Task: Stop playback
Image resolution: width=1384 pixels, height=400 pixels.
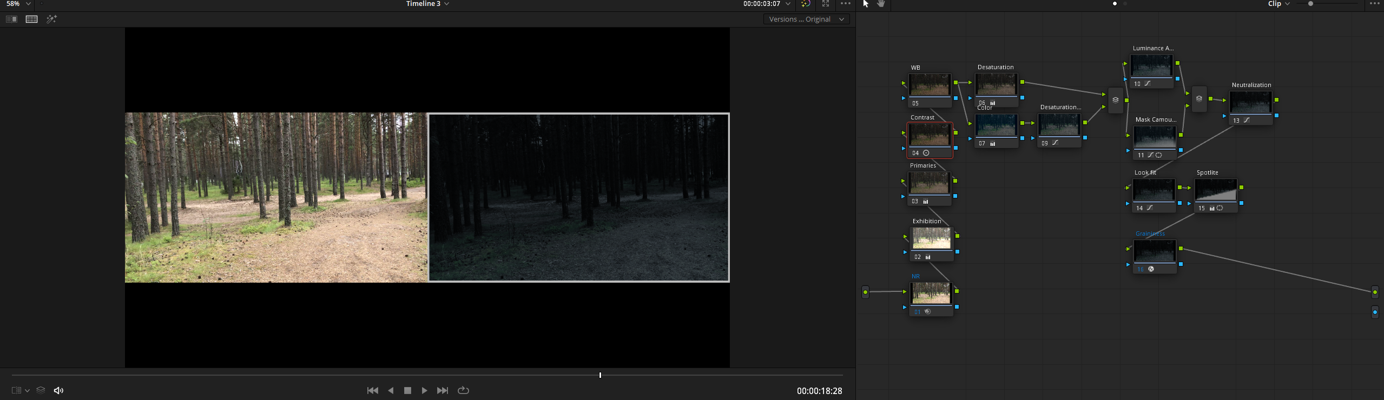Action: (408, 390)
